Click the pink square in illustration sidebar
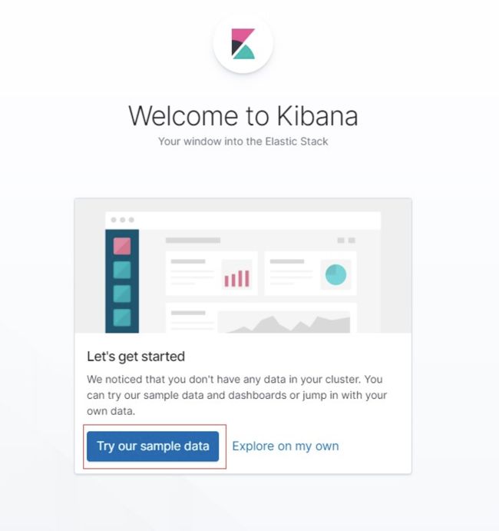This screenshot has height=531, width=499. point(122,246)
